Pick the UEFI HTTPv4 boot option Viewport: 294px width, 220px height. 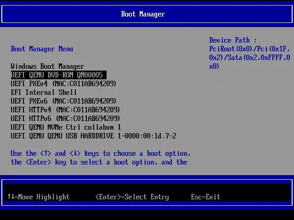pyautogui.click(x=65, y=110)
